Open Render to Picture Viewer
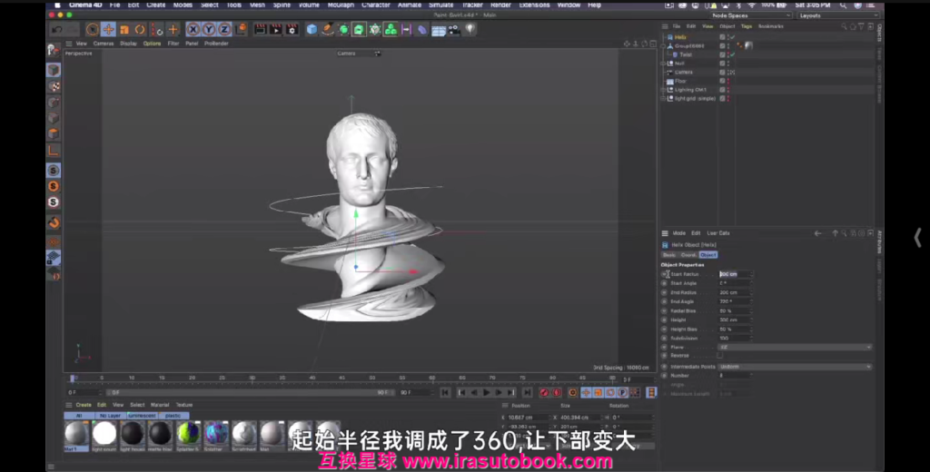The image size is (930, 472). point(276,29)
